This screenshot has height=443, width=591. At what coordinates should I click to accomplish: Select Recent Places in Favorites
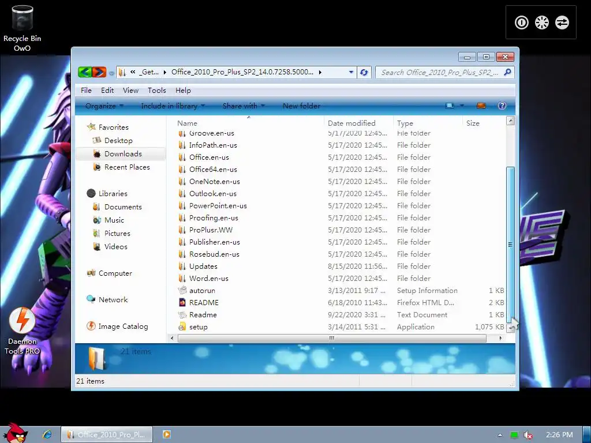[x=127, y=167]
